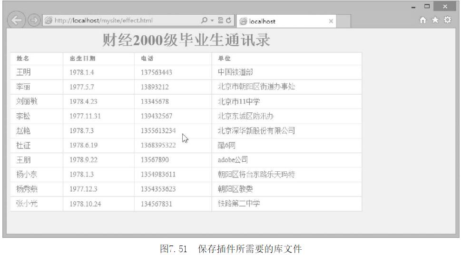Click the 姓名 column header
The image size is (461, 255).
[x=23, y=59]
